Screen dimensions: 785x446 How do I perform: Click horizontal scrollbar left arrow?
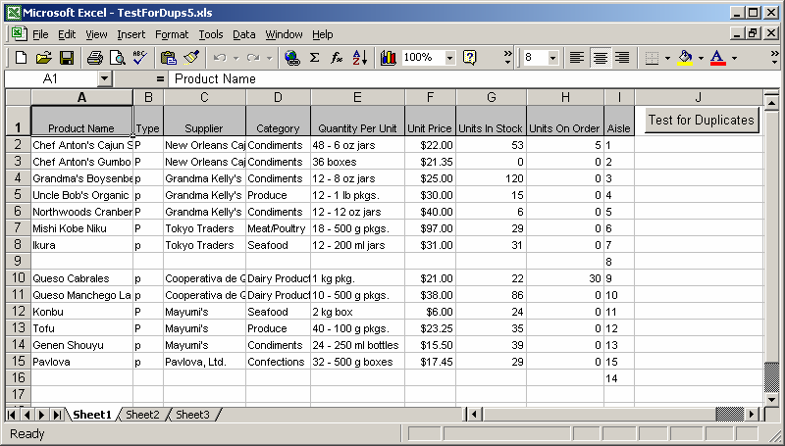474,414
